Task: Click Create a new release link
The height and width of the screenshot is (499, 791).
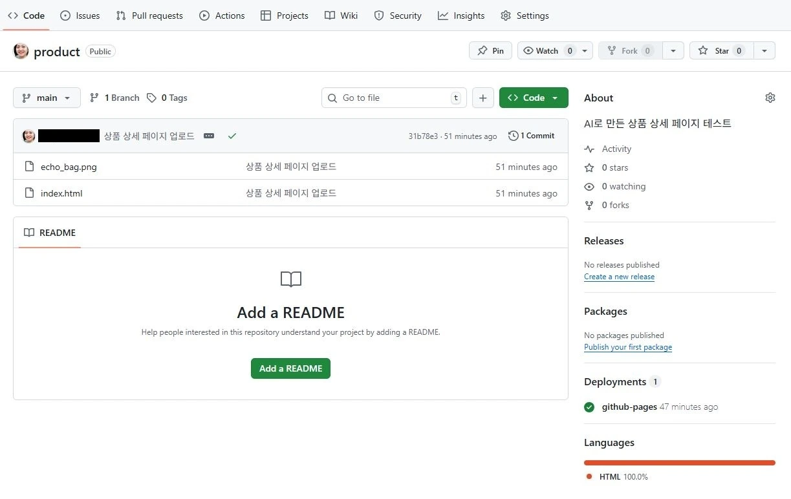Action: 619,277
